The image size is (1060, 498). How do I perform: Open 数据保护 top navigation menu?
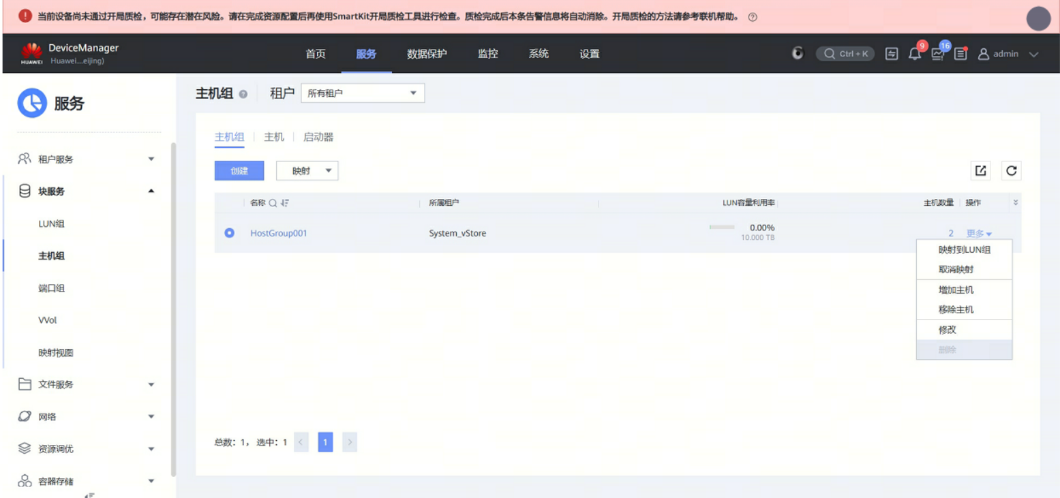pos(427,54)
